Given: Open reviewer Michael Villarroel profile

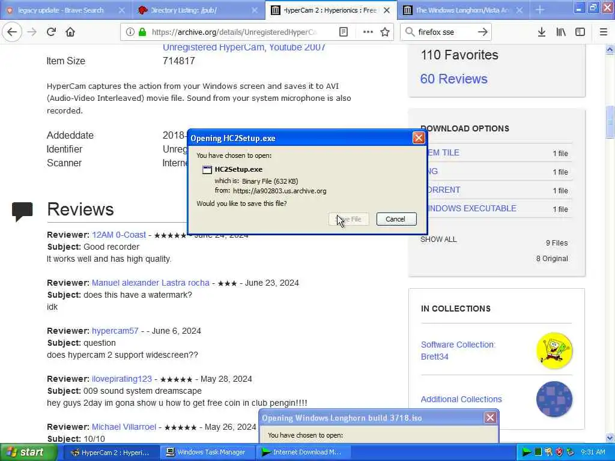Looking at the screenshot, I should [124, 427].
